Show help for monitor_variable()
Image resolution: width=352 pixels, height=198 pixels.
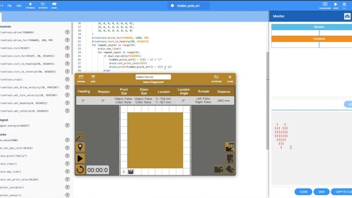click(67, 187)
